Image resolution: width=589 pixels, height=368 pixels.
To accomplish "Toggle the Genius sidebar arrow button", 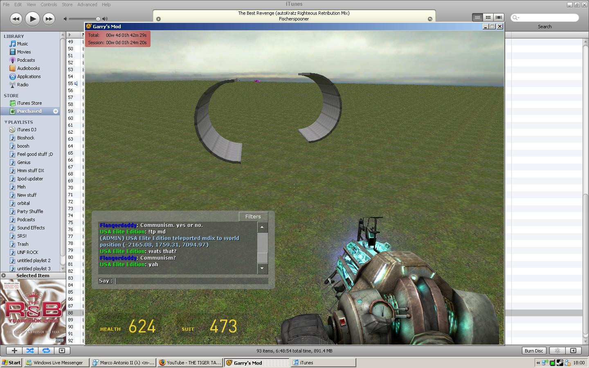I will coord(573,351).
